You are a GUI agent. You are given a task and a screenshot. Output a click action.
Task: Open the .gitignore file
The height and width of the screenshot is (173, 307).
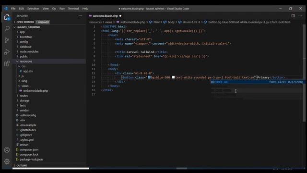pyautogui.click(x=26, y=135)
